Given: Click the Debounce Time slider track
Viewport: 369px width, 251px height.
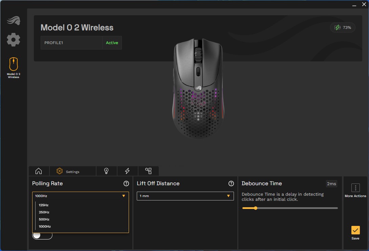Looking at the screenshot, I should click(x=290, y=208).
